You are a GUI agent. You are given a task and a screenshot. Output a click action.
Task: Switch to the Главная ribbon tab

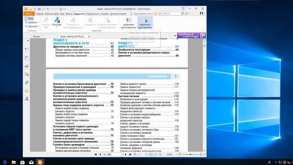(x=39, y=14)
